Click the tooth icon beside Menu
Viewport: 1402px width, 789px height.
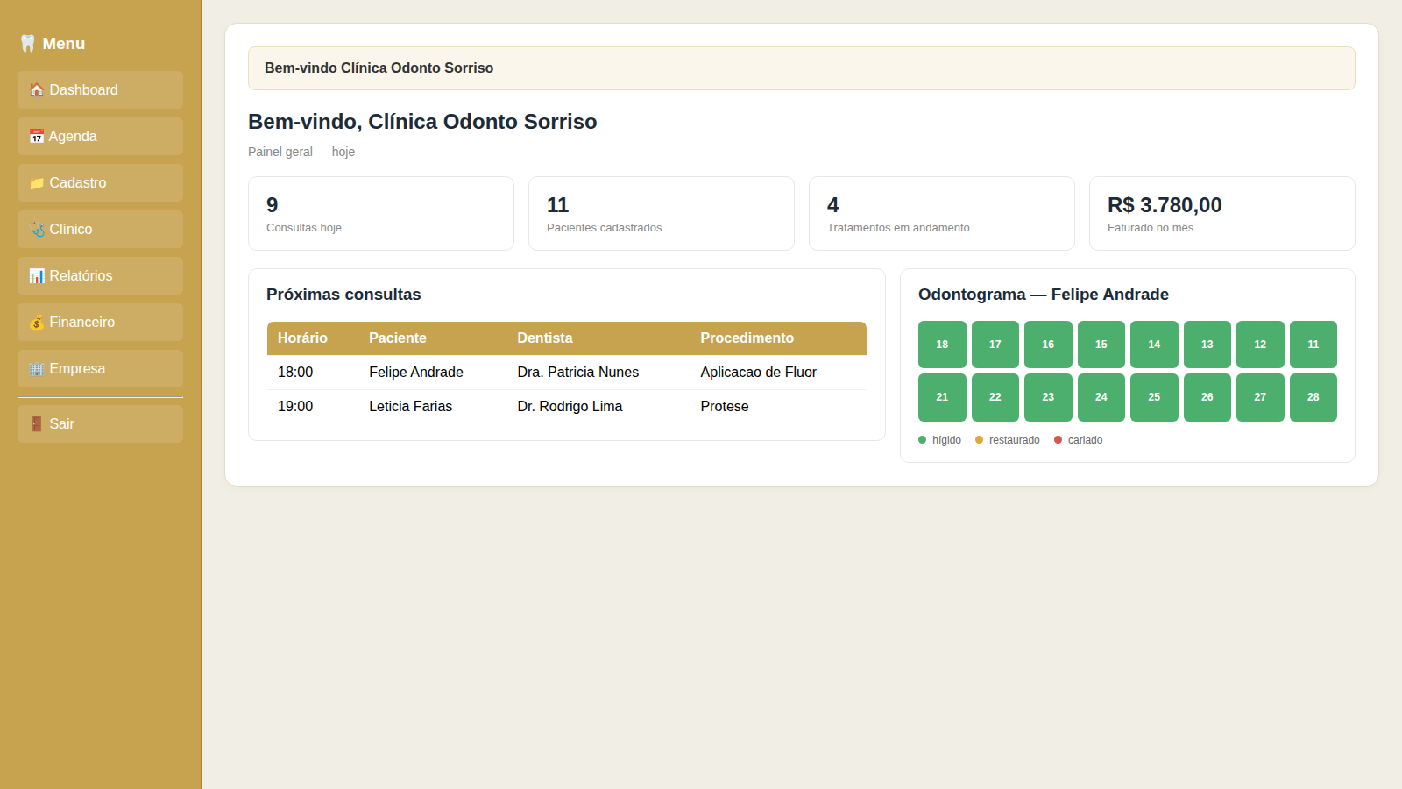click(x=28, y=44)
